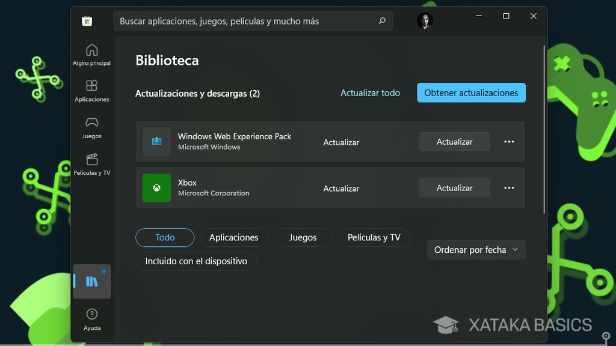Toggle the Juegos filter chip
616x346 pixels.
[x=303, y=237]
